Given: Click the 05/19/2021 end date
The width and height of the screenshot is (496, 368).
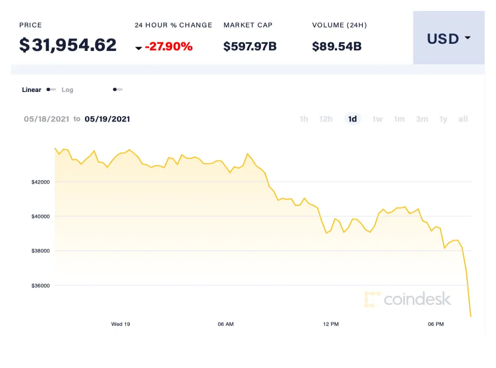Looking at the screenshot, I should click(107, 119).
